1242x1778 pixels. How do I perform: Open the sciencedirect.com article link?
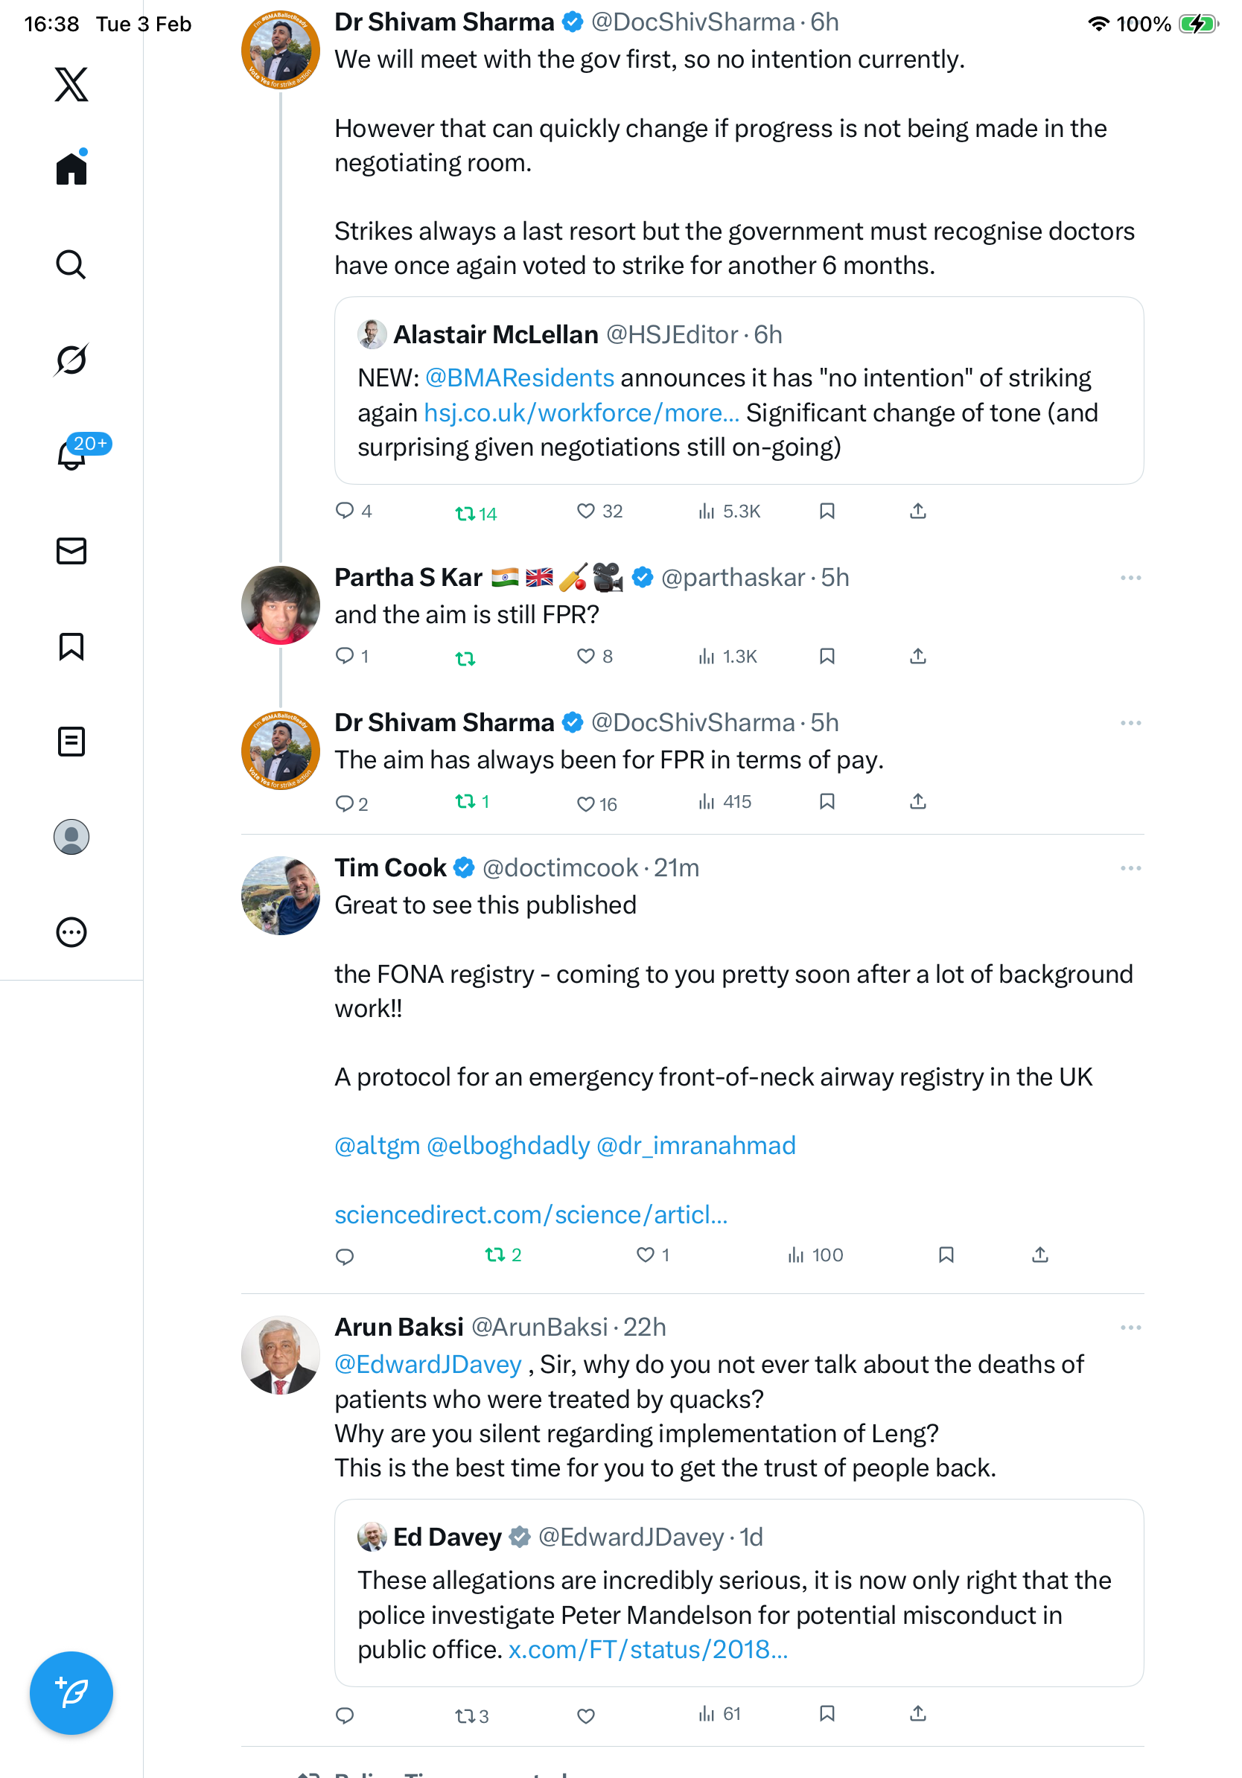coord(531,1214)
